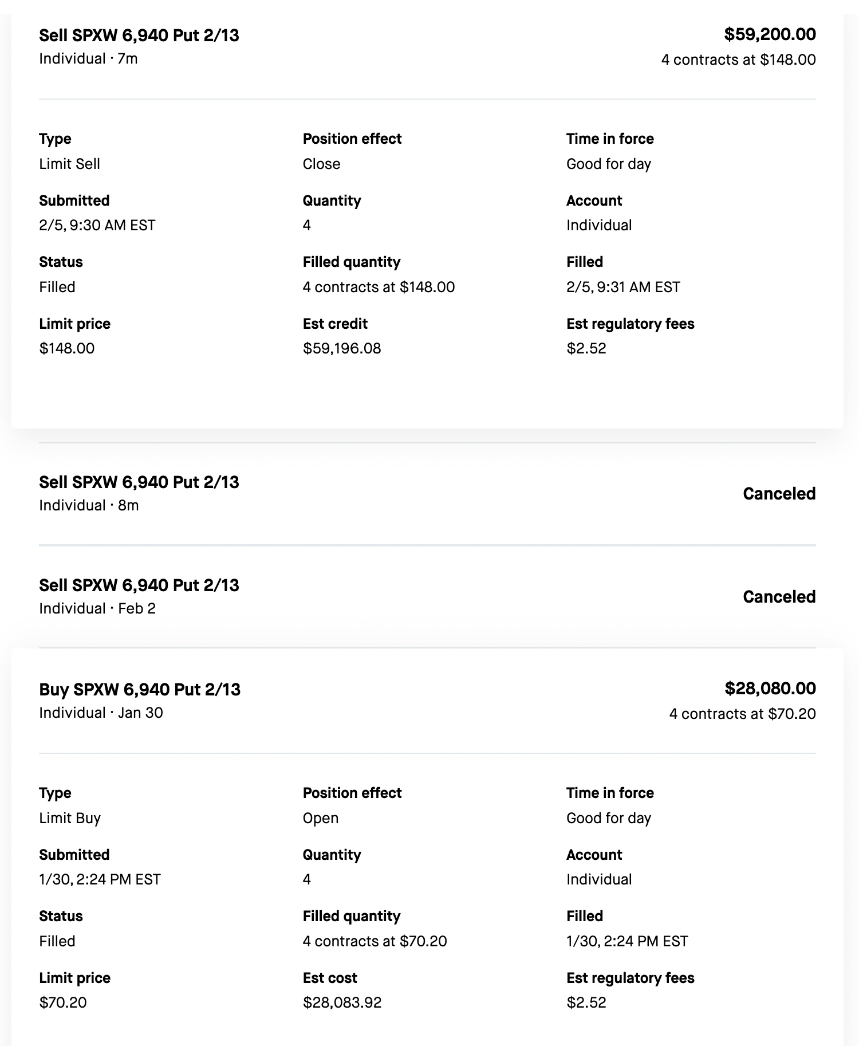Select the Est cost value $28,083.92

342,1002
